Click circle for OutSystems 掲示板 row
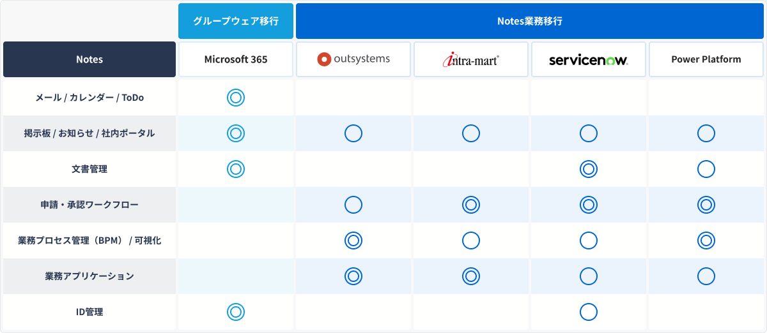 point(353,133)
